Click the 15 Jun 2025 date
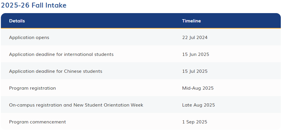 coord(196,54)
